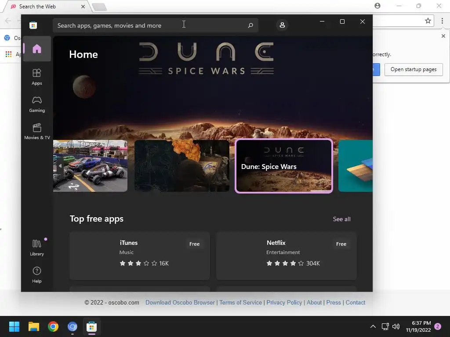Open the Press link in the footer
450x337 pixels.
(x=334, y=302)
